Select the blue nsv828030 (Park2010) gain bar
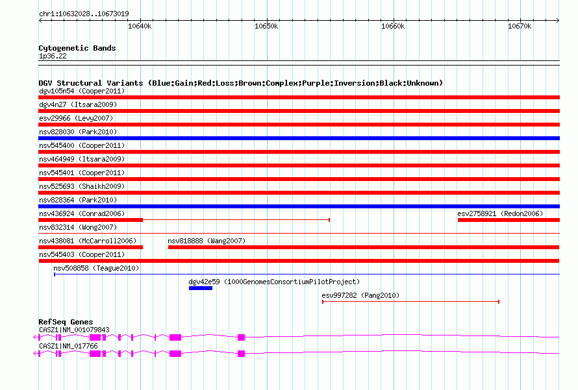Image resolution: width=578 pixels, height=390 pixels. pyautogui.click(x=299, y=138)
